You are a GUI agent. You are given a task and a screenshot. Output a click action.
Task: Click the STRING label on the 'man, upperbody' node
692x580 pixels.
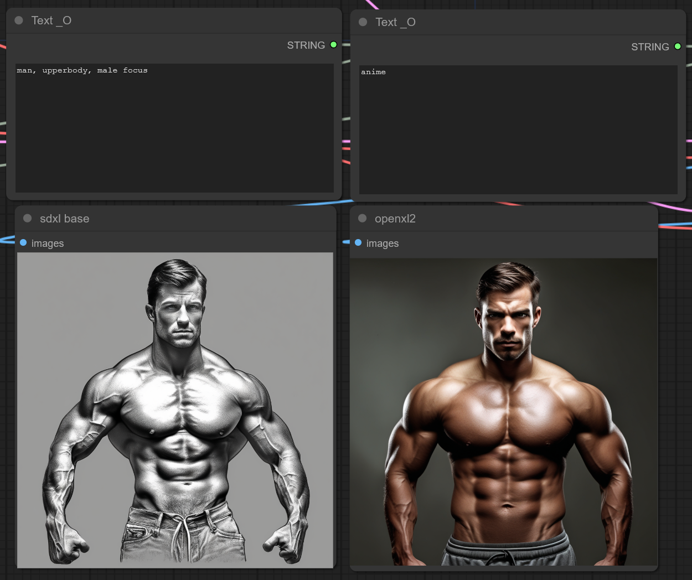(306, 45)
